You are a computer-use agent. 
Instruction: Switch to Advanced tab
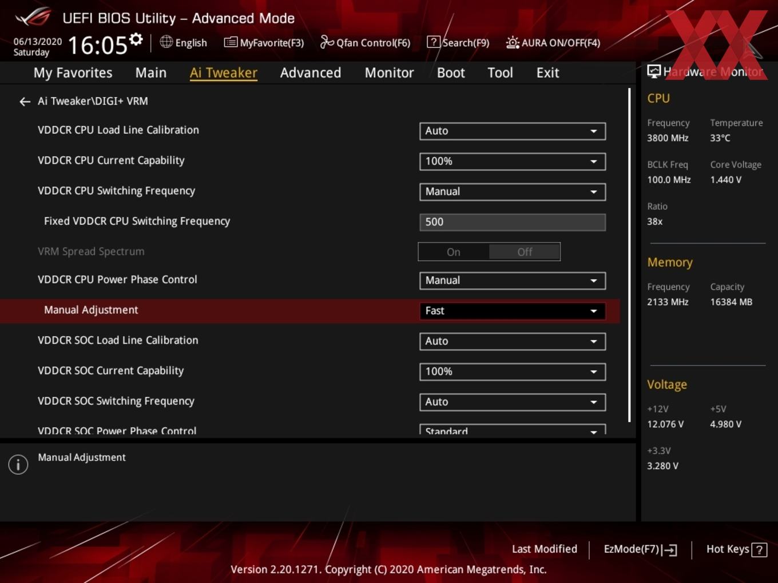pyautogui.click(x=311, y=73)
